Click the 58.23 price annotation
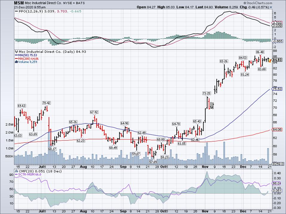Screen dimensions: 286x214 164,157
